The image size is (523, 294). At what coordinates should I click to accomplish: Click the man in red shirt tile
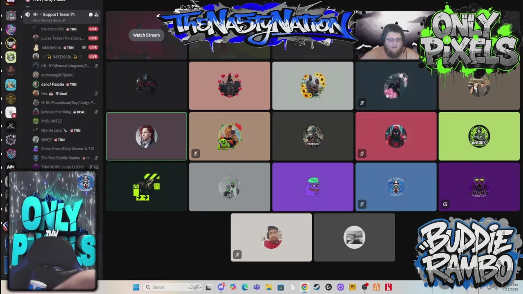pyautogui.click(x=271, y=237)
